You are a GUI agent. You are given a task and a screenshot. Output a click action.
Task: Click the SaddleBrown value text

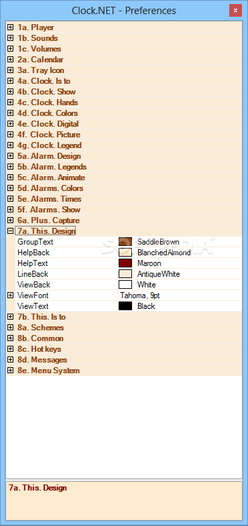point(158,242)
